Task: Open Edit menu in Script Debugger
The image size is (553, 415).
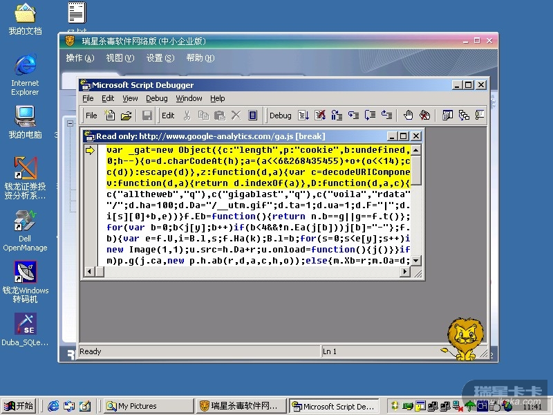Action: (x=108, y=98)
